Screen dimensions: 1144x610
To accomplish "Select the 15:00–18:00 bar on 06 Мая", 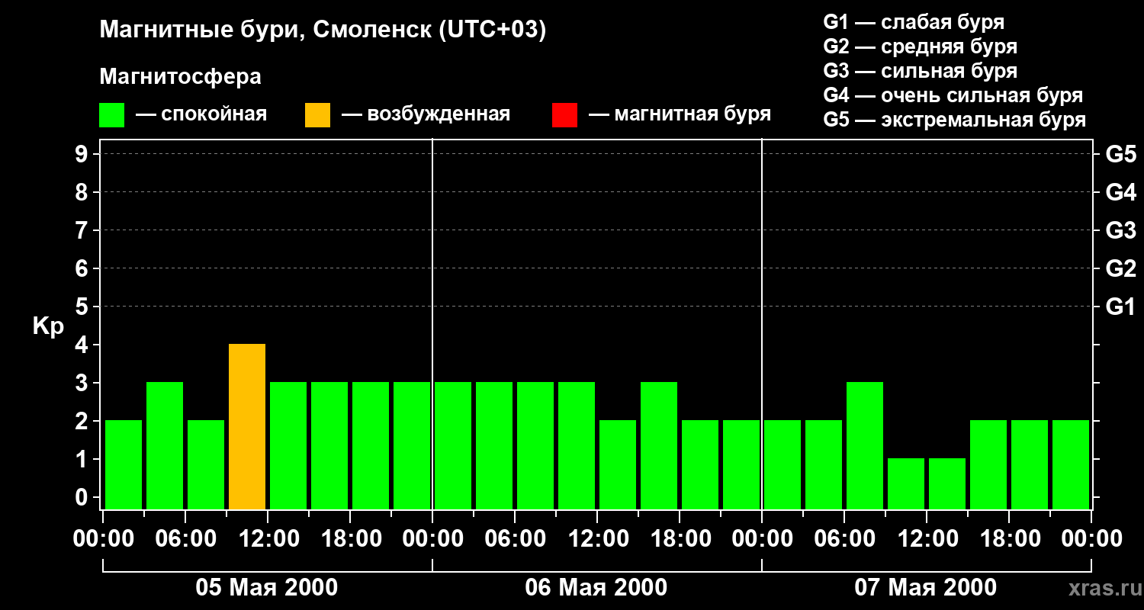I will point(659,445).
